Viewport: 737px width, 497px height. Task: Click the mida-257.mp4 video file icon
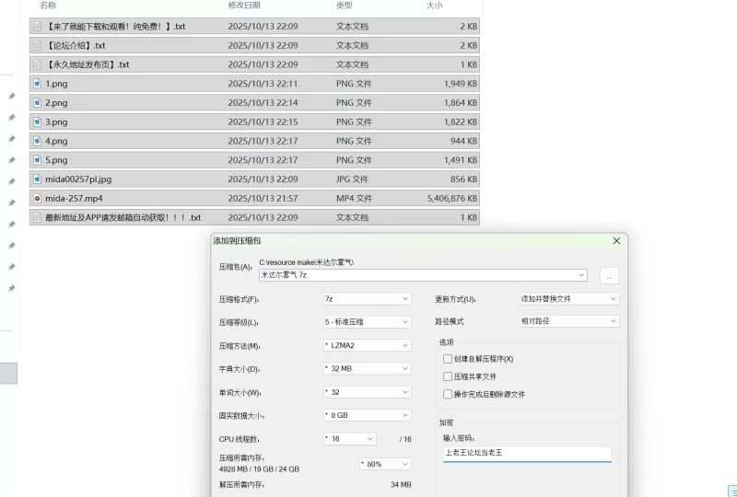tap(37, 198)
